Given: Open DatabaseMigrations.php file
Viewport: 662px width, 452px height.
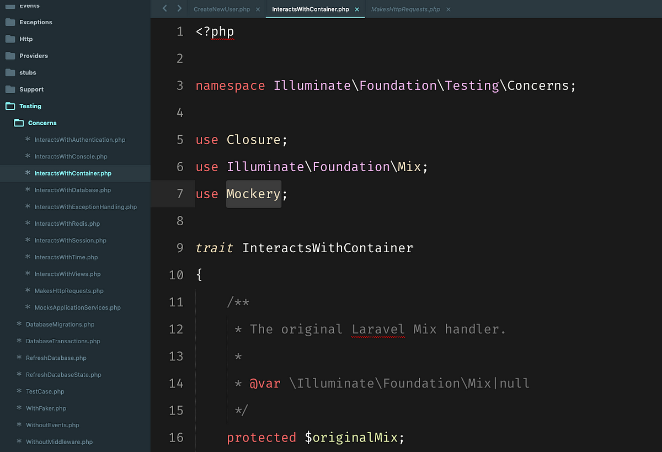Looking at the screenshot, I should (x=60, y=325).
